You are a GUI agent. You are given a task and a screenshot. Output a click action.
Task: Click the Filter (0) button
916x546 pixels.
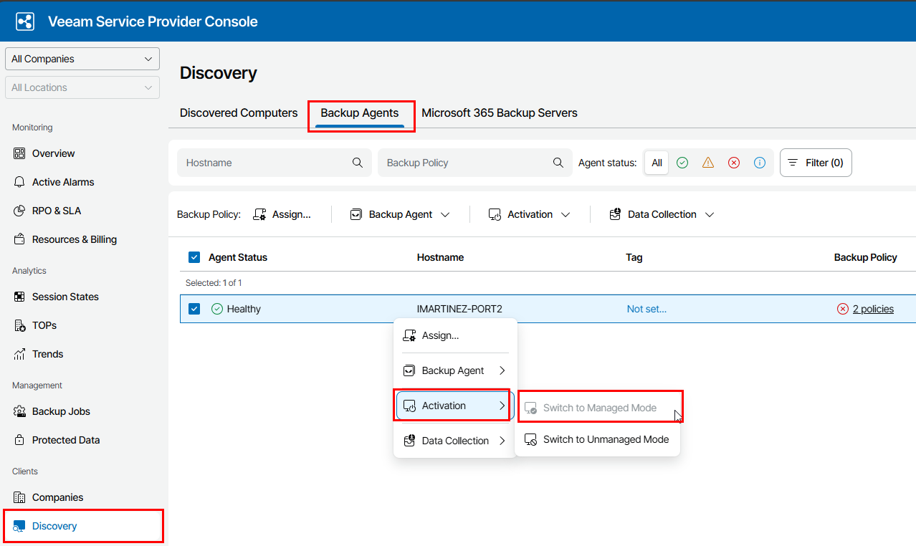816,163
